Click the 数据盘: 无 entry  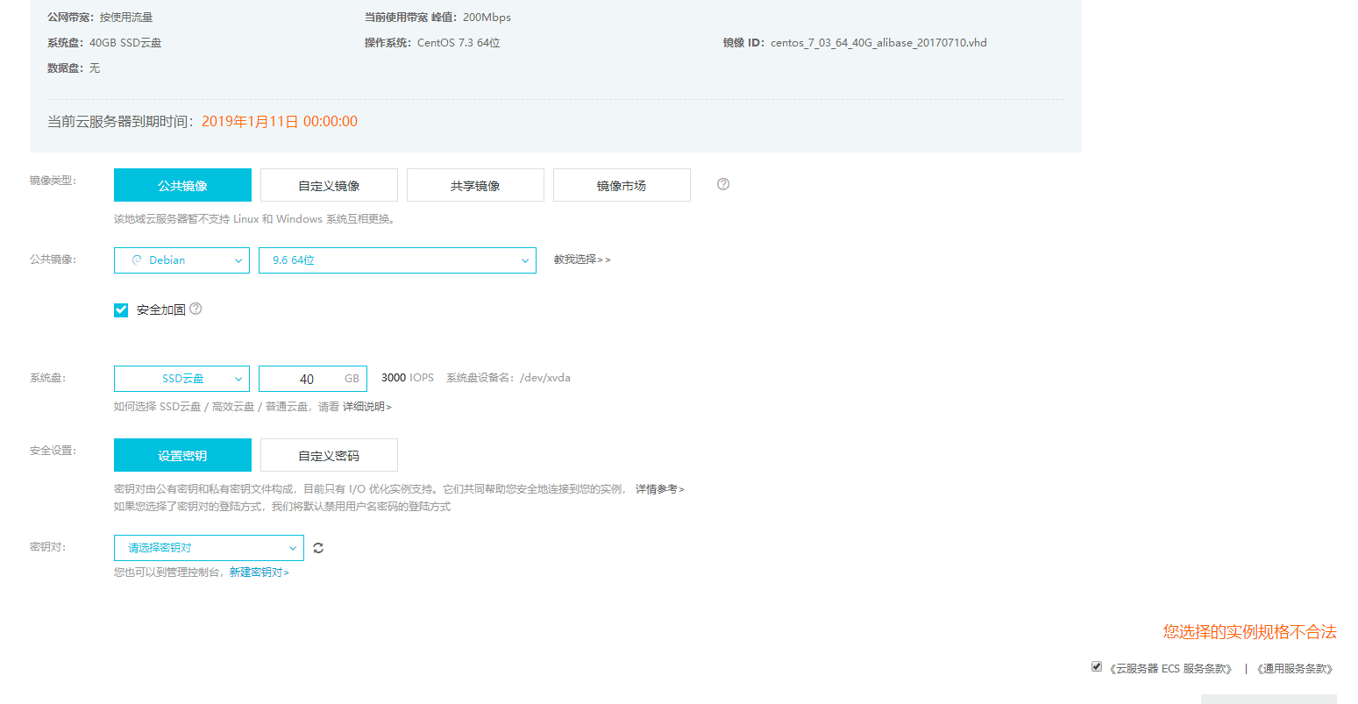pos(74,68)
